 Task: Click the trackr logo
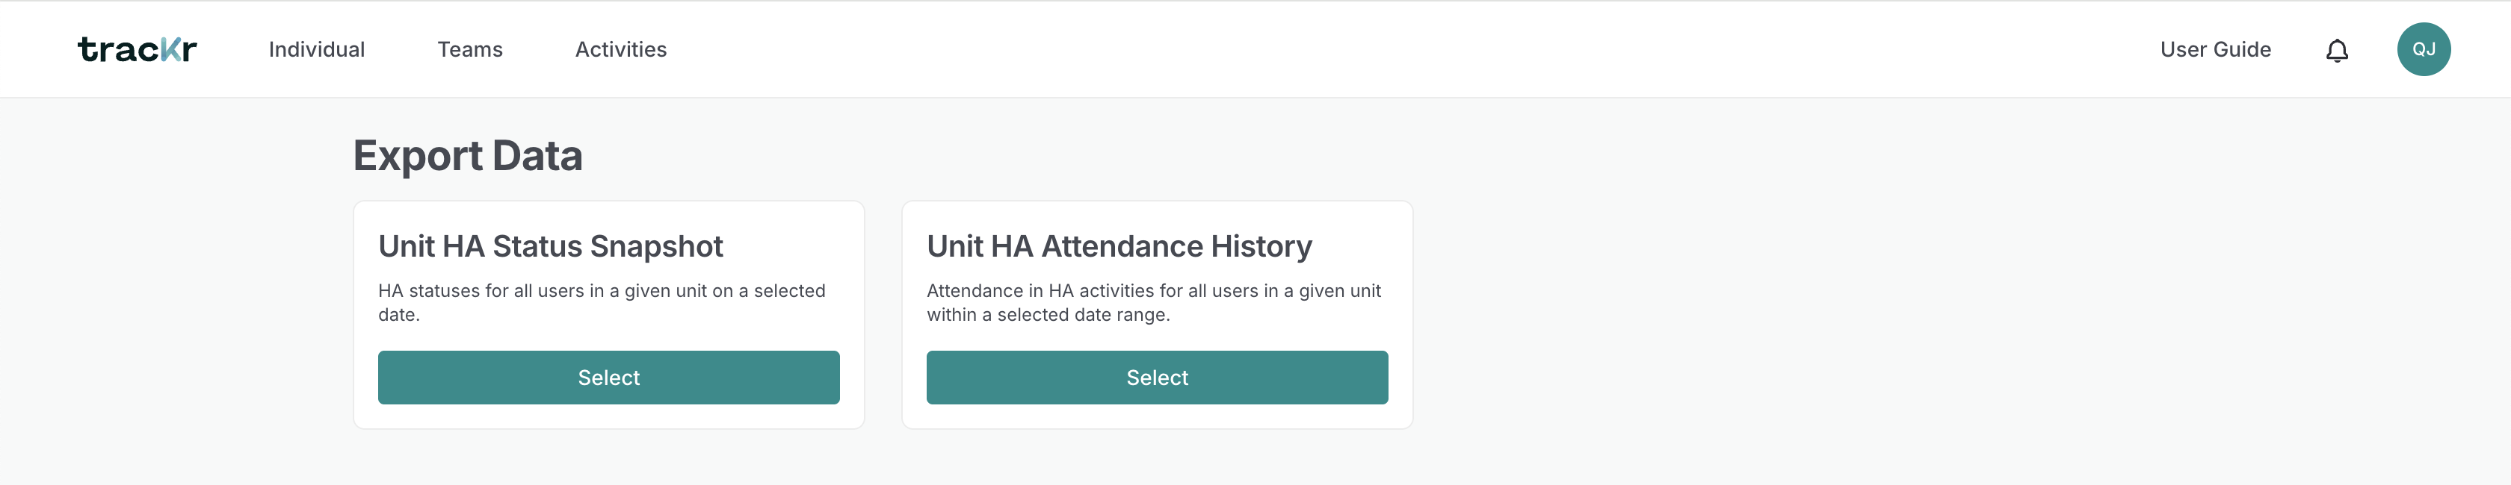click(x=138, y=50)
